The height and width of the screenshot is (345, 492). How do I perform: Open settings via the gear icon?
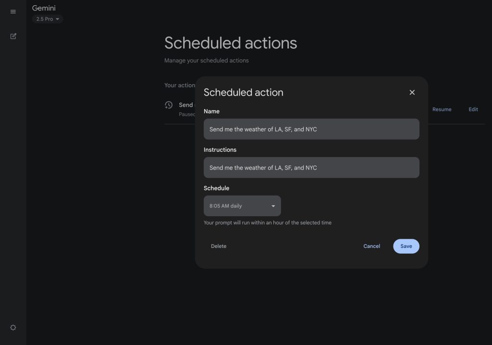(13, 327)
